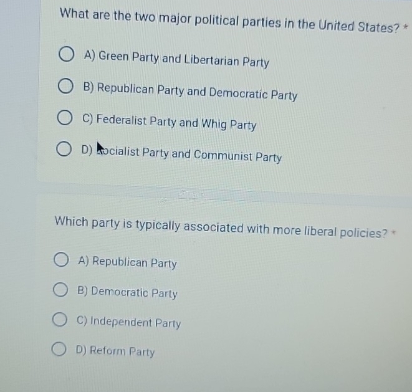Click the 'more liberal policies' question heading
The width and height of the screenshot is (412, 392).
pyautogui.click(x=221, y=227)
